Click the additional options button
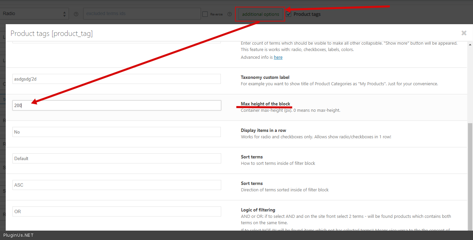Screen dimensions: 473x240 (260, 14)
